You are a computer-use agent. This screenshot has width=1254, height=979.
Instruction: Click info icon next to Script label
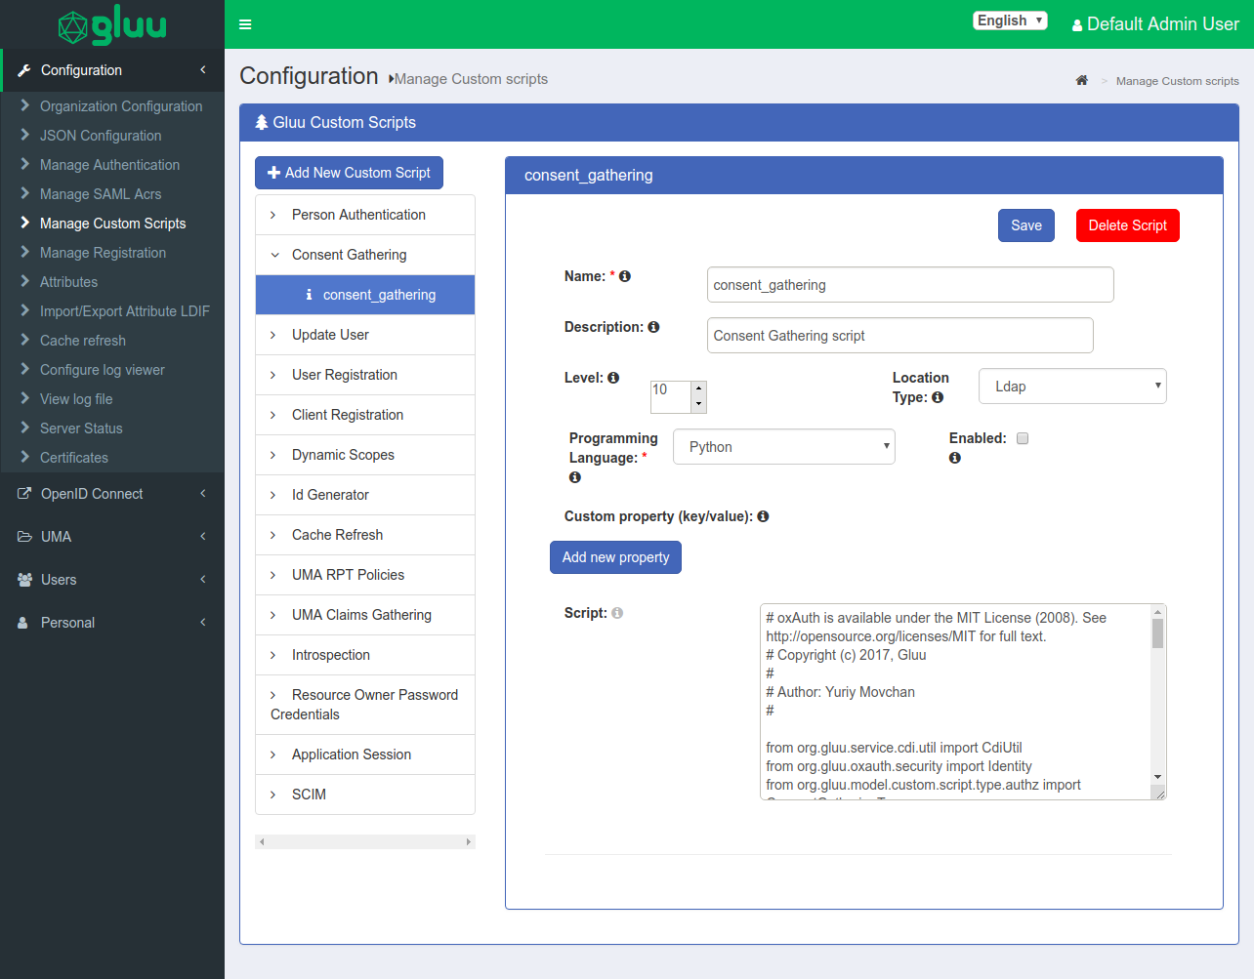617,613
